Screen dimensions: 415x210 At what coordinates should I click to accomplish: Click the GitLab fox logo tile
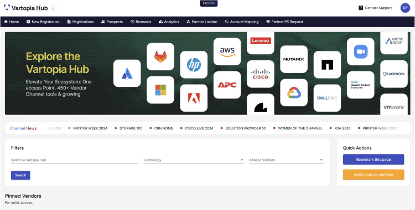160,56
